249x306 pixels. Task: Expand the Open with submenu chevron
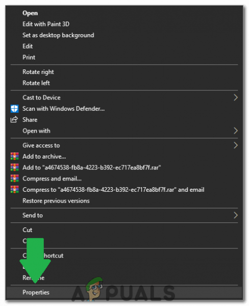[236, 131]
